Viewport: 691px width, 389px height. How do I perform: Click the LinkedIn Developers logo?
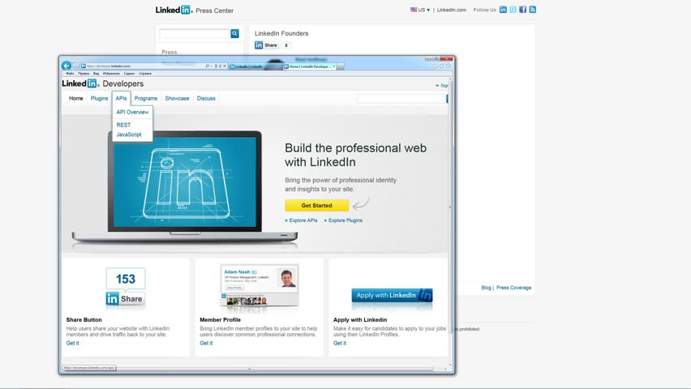pyautogui.click(x=103, y=83)
